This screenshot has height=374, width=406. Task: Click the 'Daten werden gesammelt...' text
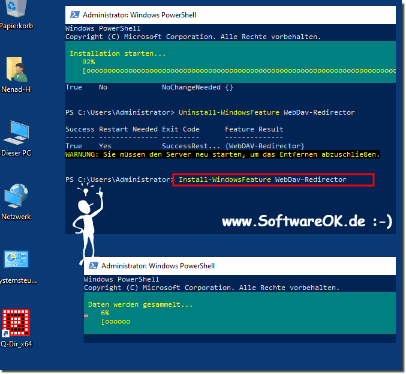click(x=140, y=304)
